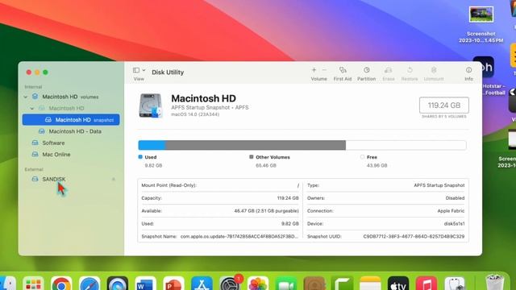Viewport: 516px width, 290px height.
Task: Eject the SANDISK drive
Action: pyautogui.click(x=114, y=179)
